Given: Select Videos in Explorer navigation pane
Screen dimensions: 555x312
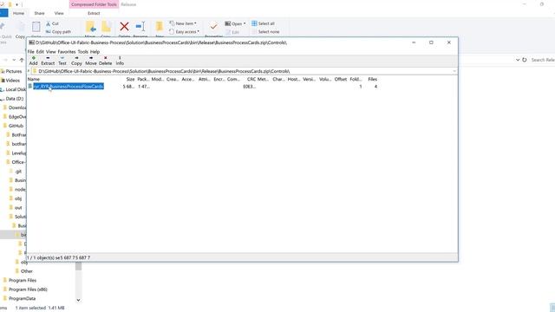Looking at the screenshot, I should 13,81.
